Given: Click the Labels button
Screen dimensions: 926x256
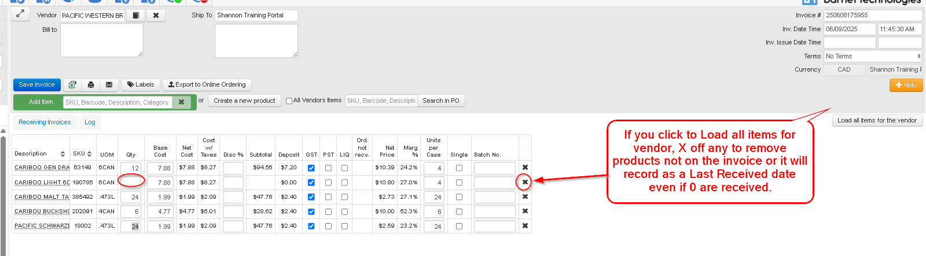Looking at the screenshot, I should 141,85.
